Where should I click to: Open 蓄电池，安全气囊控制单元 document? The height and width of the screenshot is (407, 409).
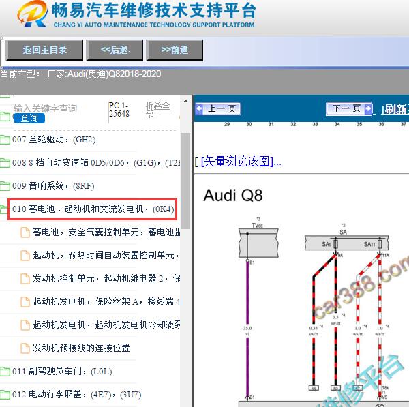click(x=106, y=232)
